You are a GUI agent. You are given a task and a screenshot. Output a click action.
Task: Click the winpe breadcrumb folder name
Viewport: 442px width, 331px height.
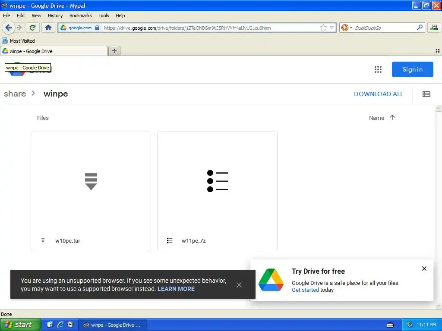pos(56,94)
